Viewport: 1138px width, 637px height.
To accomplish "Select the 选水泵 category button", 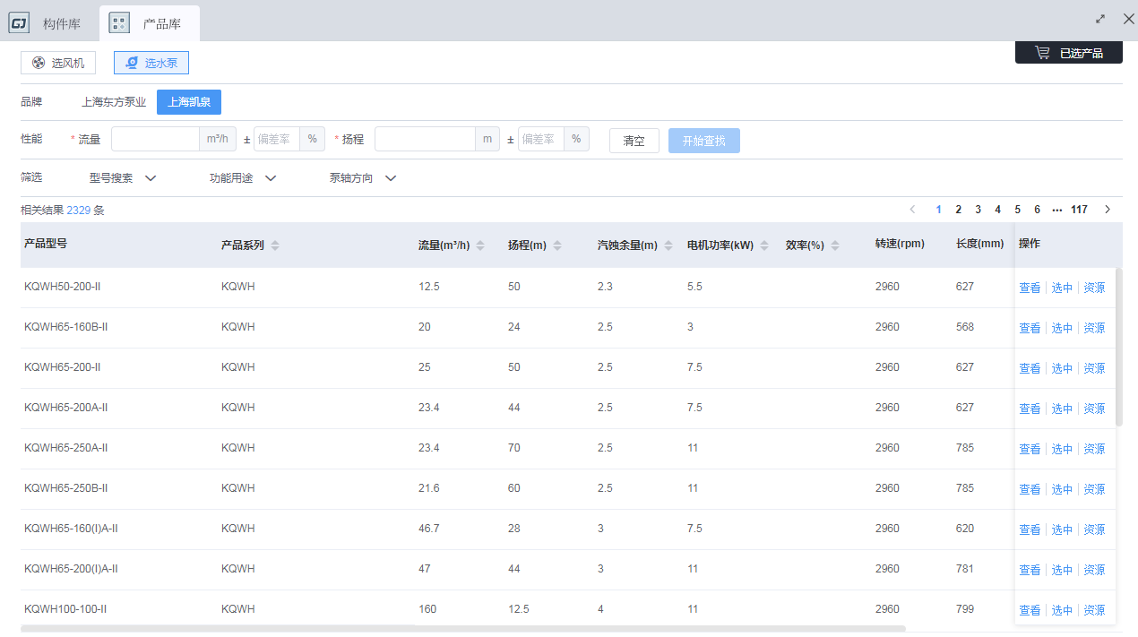I will pyautogui.click(x=151, y=63).
